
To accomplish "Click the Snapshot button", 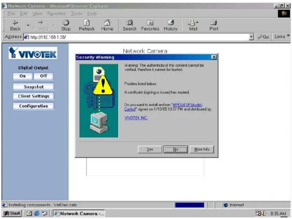I will click(34, 87).
